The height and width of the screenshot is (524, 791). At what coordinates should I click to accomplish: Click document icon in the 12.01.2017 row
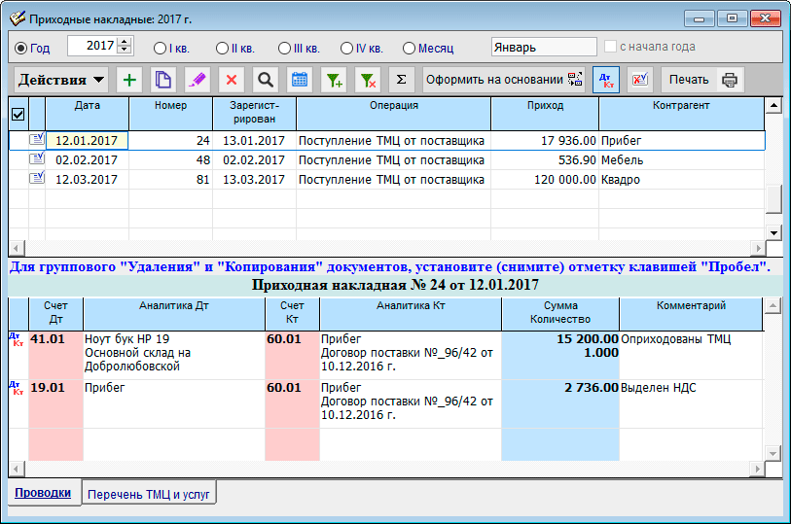pyautogui.click(x=37, y=139)
